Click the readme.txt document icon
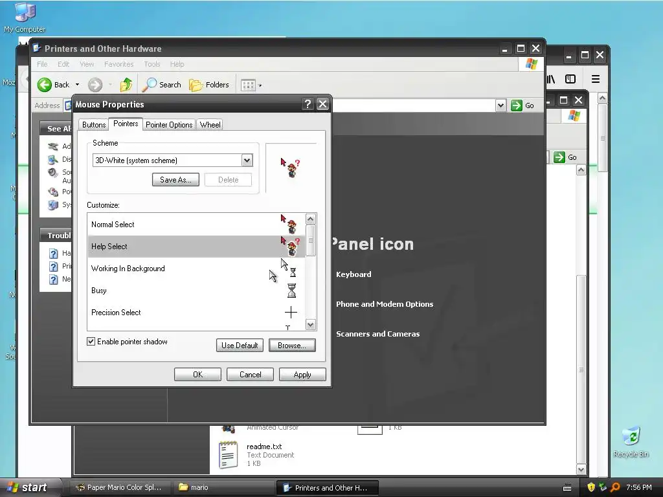Image resolution: width=663 pixels, height=497 pixels. 228,455
